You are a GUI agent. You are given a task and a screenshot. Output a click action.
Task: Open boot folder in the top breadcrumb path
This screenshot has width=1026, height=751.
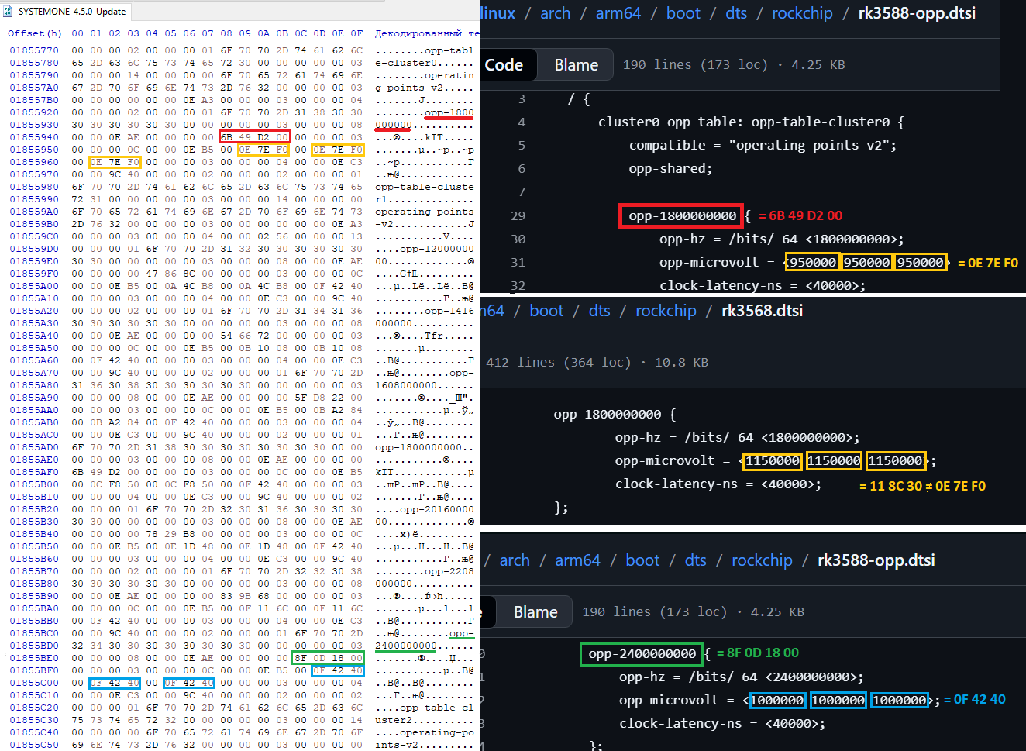pyautogui.click(x=683, y=13)
